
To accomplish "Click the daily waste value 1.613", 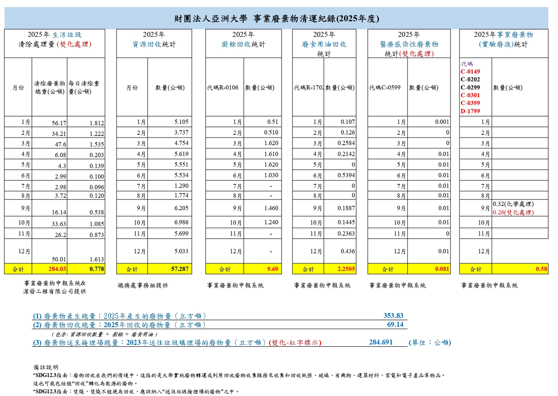I will 97,260.
